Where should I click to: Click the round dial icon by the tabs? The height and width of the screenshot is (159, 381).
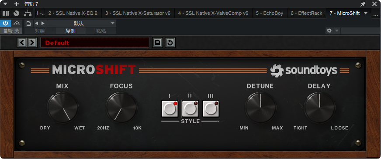[x=16, y=13]
